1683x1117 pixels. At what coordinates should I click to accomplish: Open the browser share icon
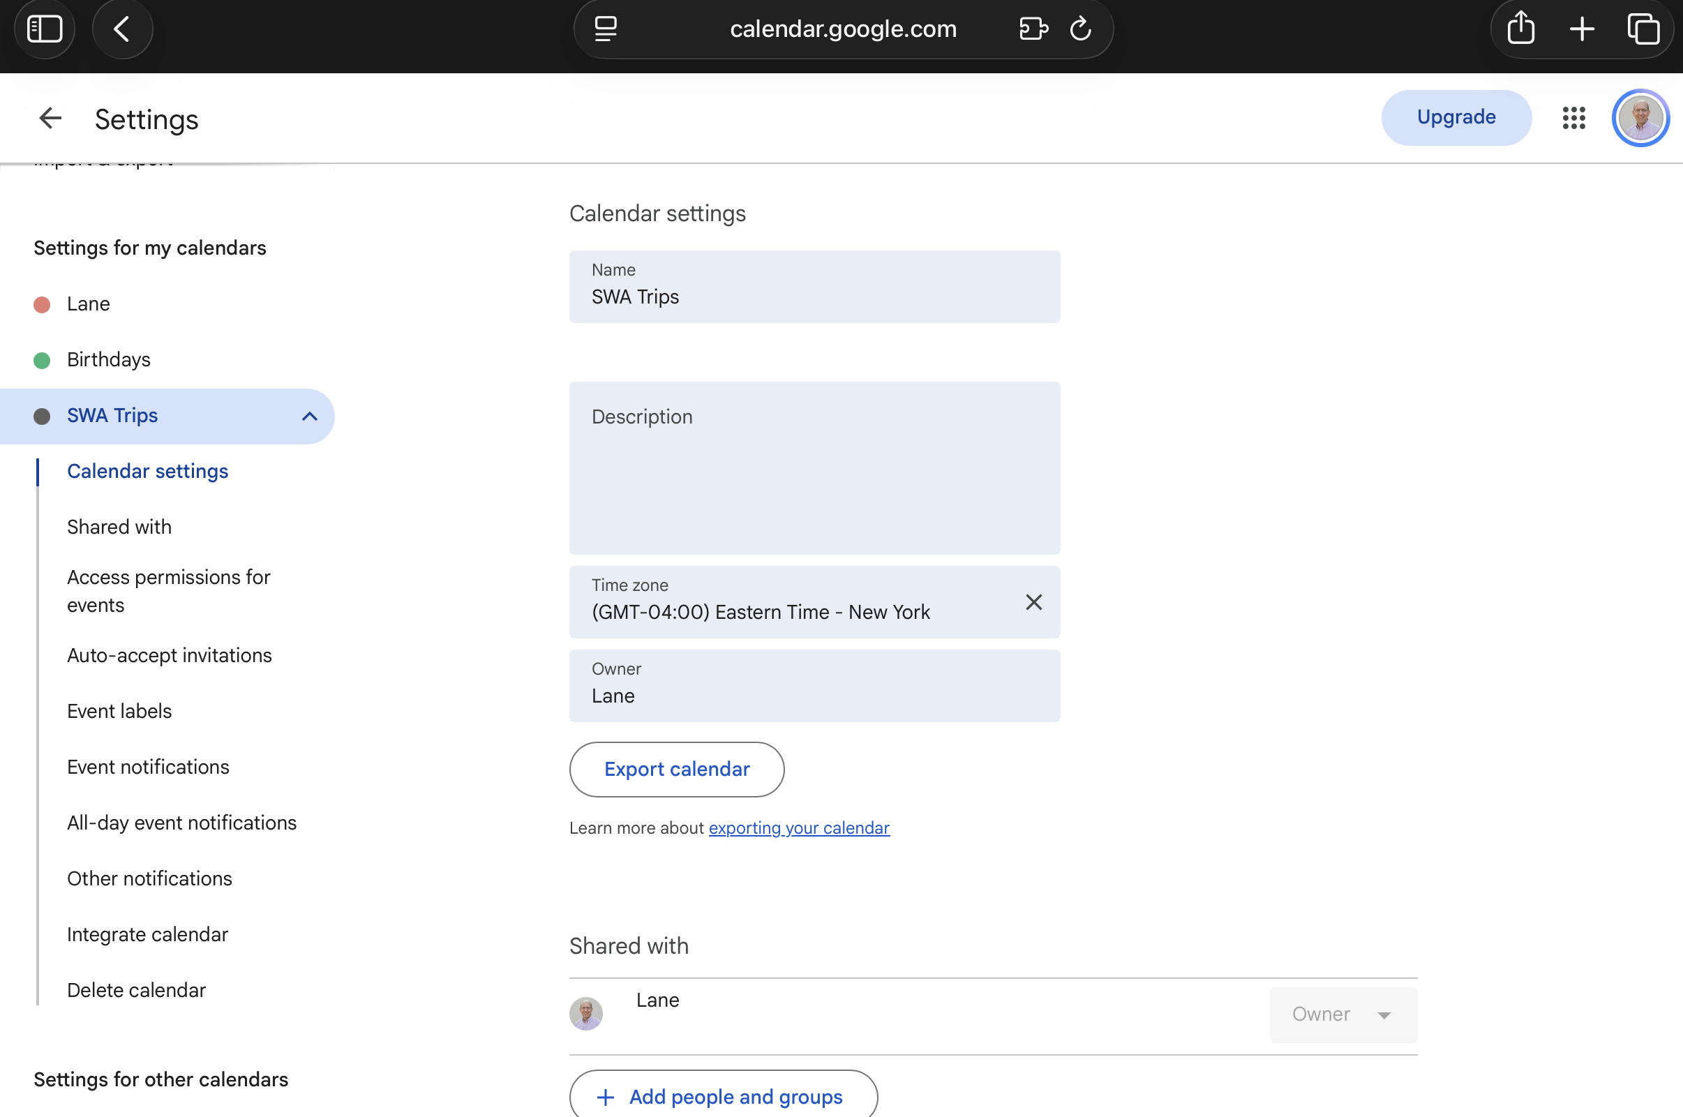coord(1520,28)
